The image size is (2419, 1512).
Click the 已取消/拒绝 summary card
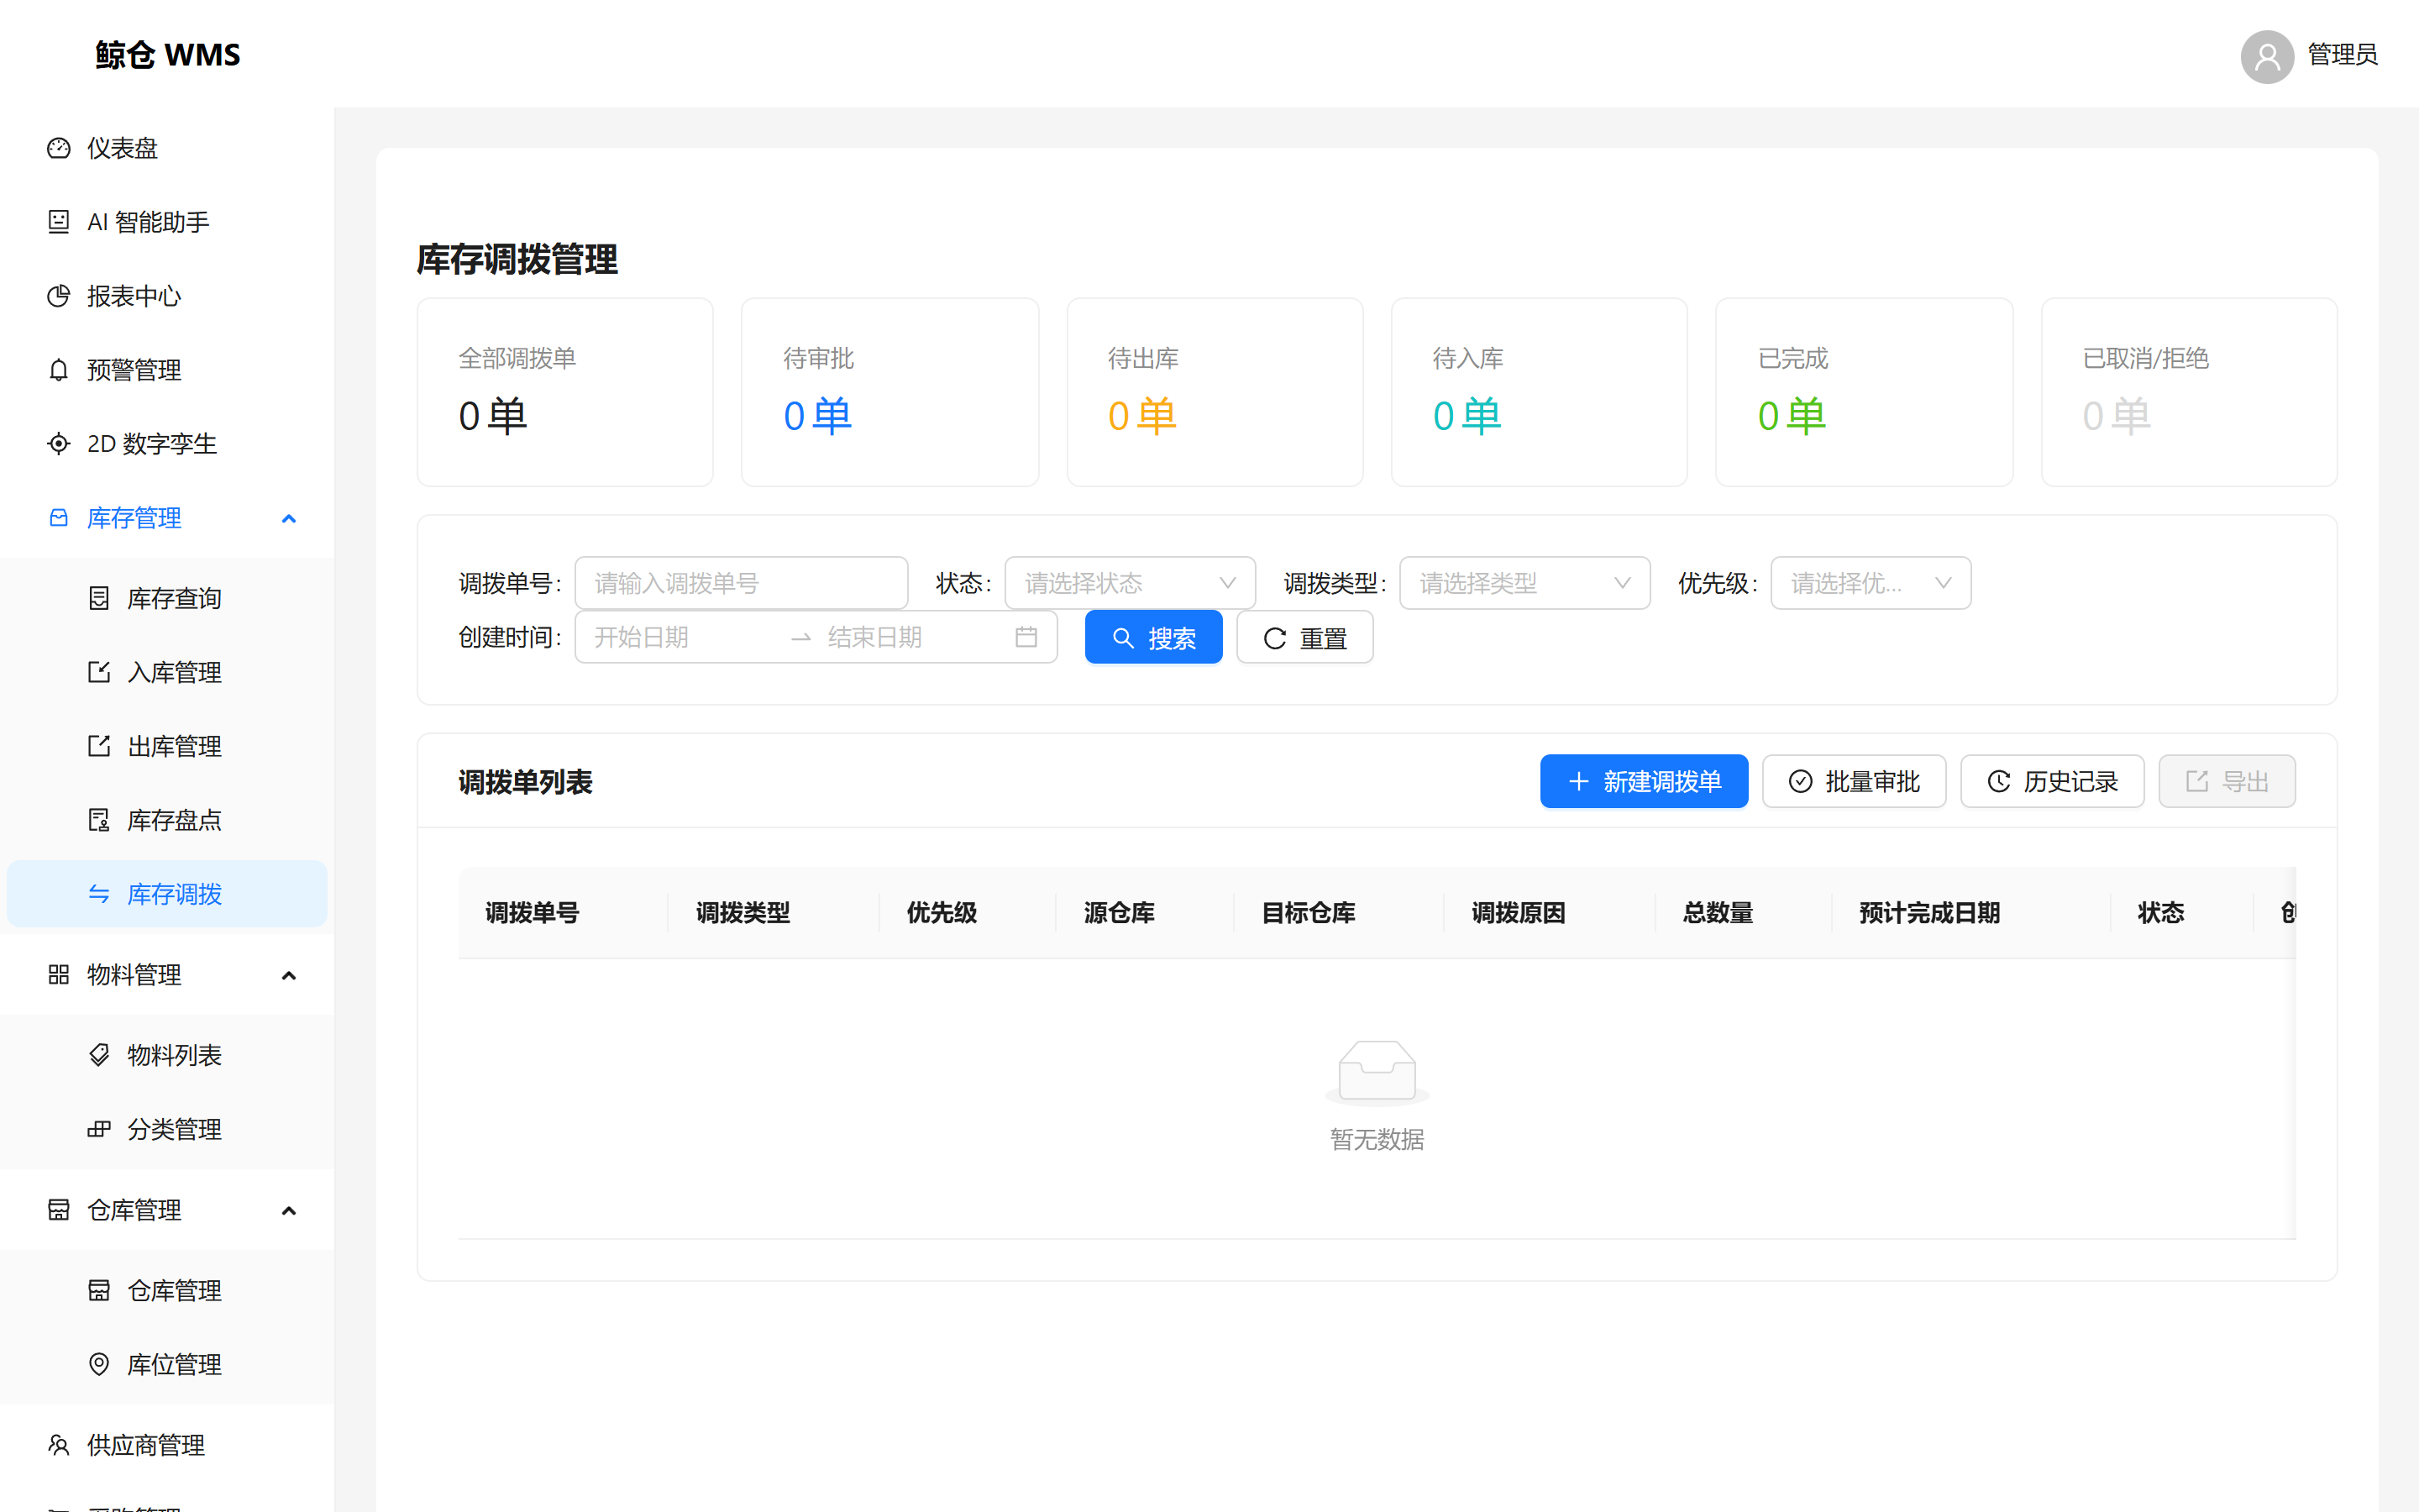coord(2188,392)
